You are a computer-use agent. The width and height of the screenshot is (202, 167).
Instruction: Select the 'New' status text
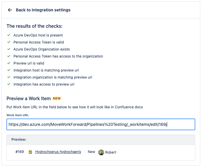point(91,152)
